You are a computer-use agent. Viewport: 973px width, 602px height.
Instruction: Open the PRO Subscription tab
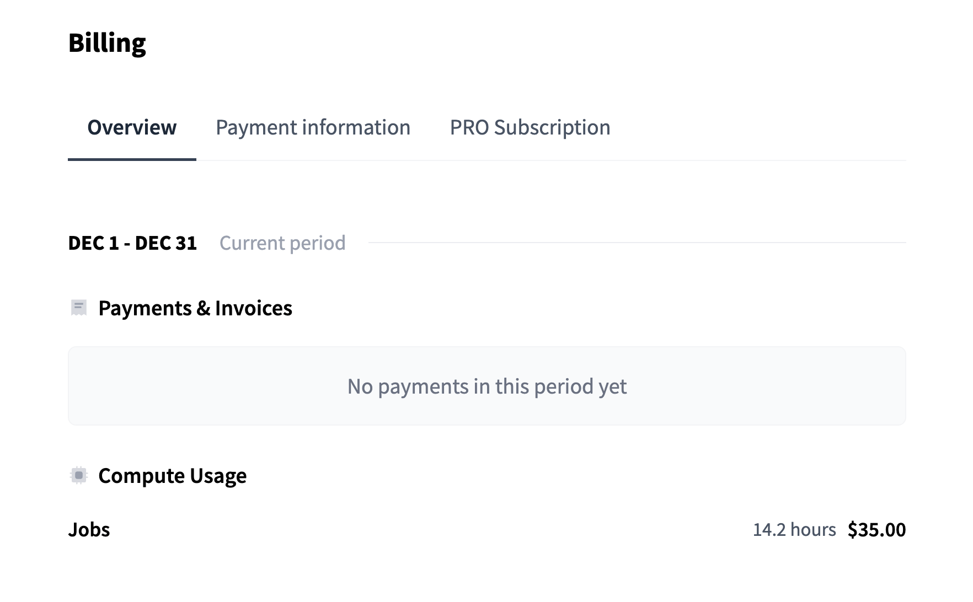tap(530, 127)
